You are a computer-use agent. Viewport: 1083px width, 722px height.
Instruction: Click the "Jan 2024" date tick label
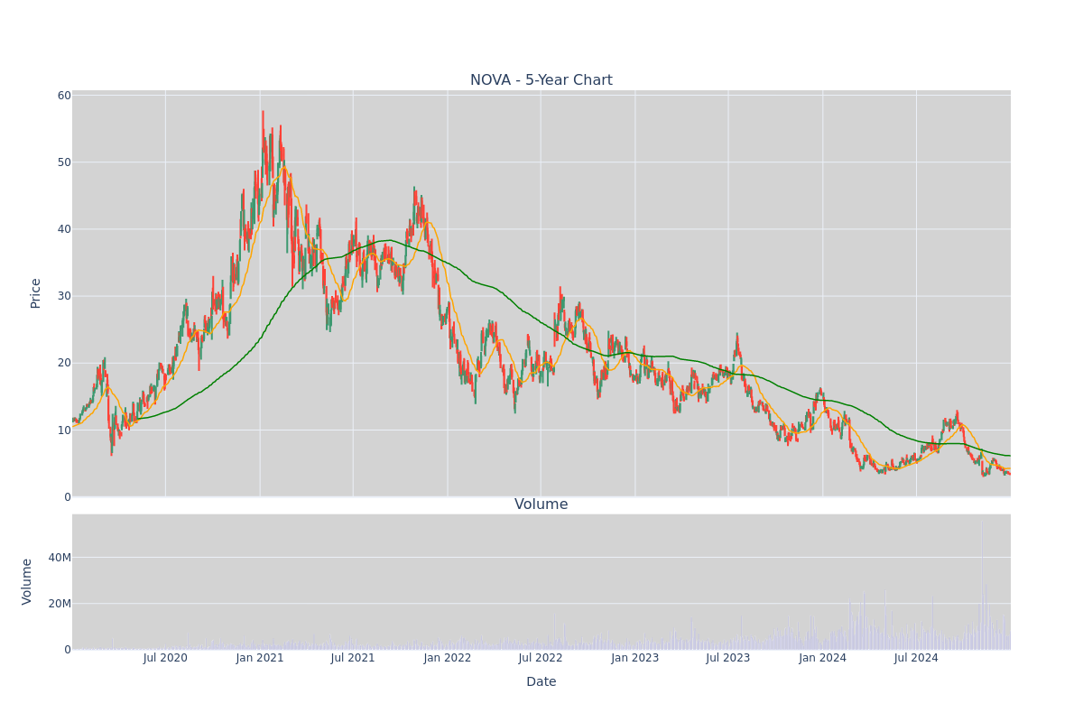(x=823, y=658)
